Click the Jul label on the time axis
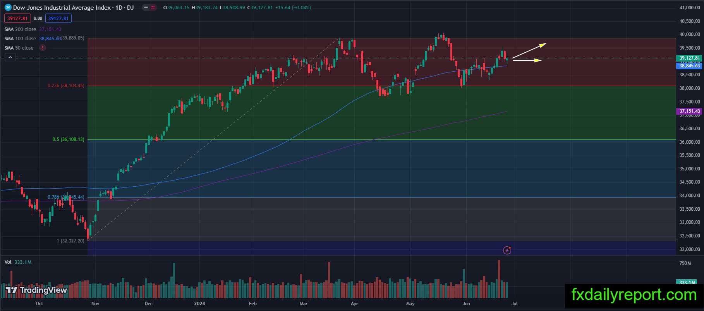704x311 pixels. tap(515, 304)
